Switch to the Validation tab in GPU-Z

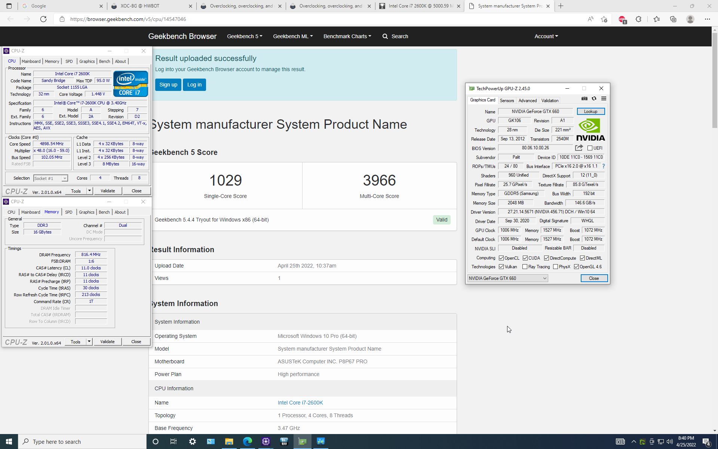tap(550, 101)
